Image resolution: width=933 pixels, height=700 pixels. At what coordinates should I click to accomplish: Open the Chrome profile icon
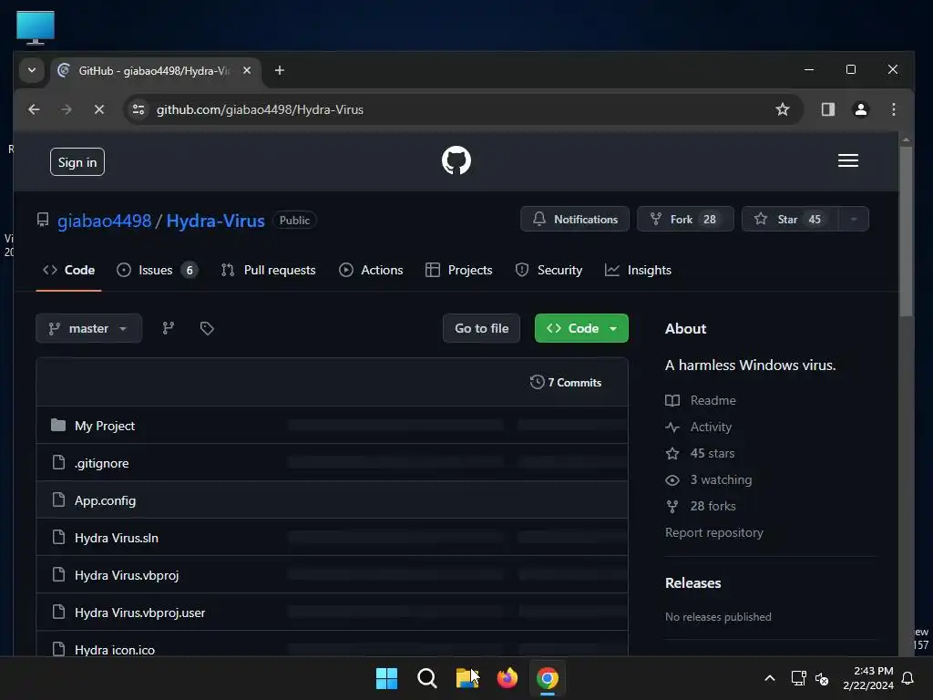click(x=861, y=109)
